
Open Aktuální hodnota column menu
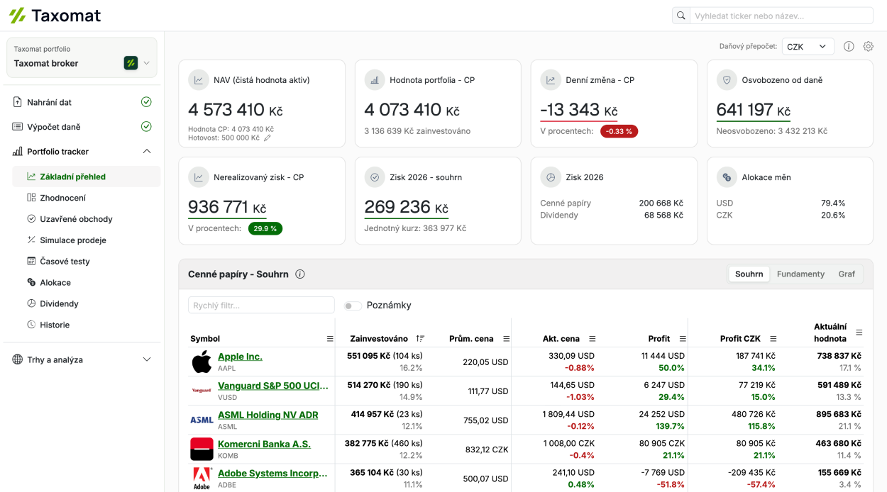pos(859,332)
